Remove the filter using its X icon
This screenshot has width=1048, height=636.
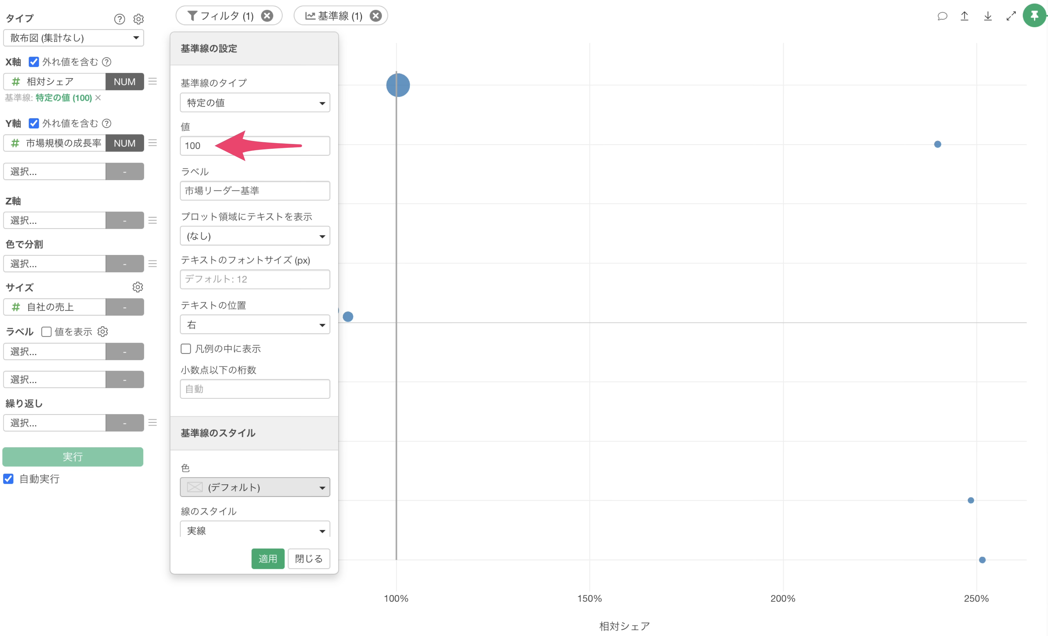(267, 16)
